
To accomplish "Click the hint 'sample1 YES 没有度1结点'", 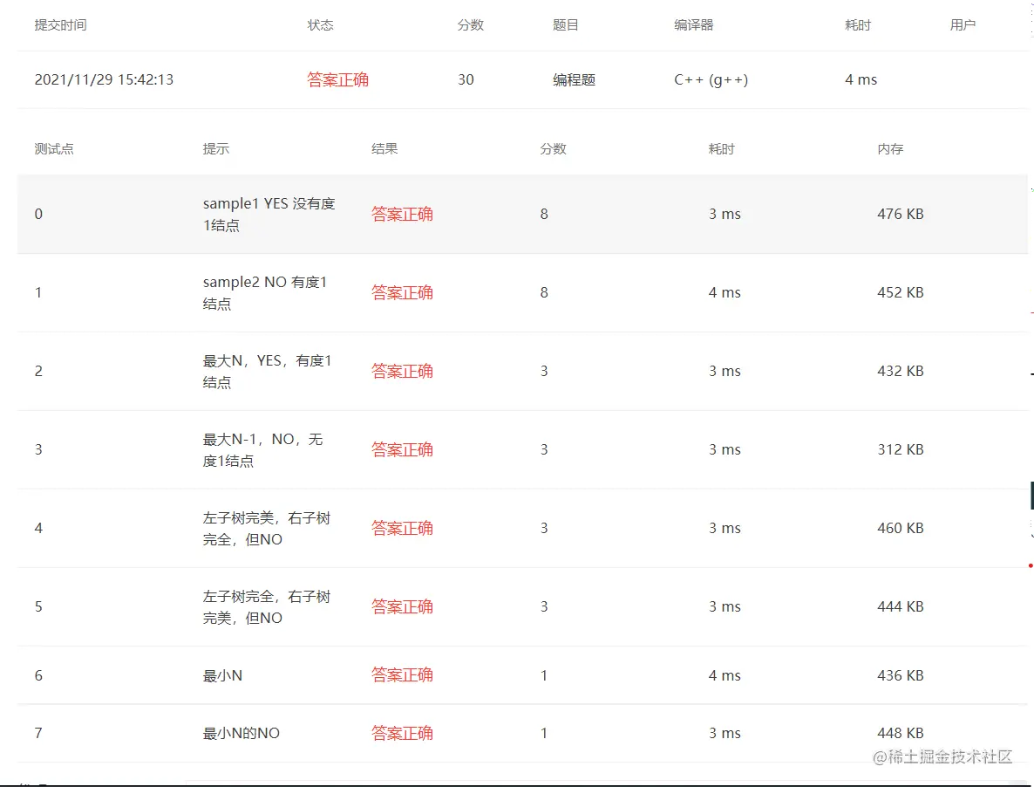I will coord(268,214).
